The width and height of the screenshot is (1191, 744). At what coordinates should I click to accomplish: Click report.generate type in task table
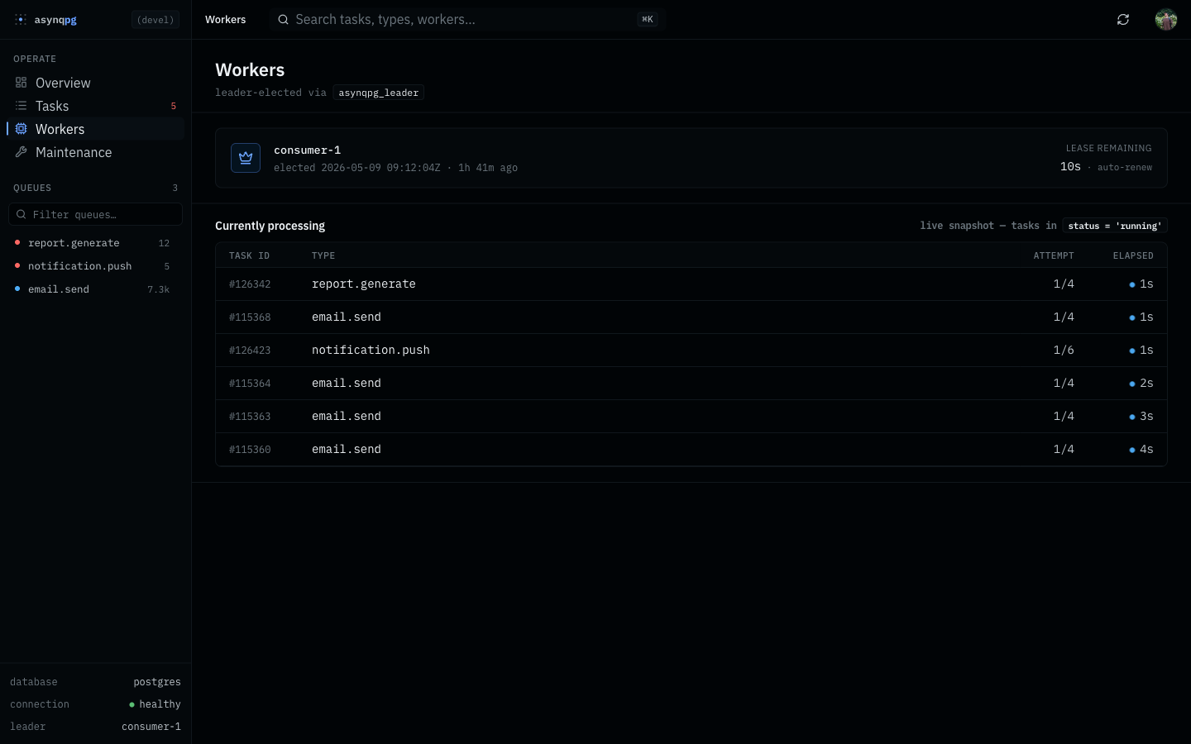tap(364, 284)
